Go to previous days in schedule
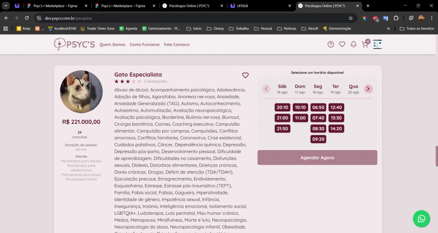The image size is (438, 233). click(x=266, y=89)
